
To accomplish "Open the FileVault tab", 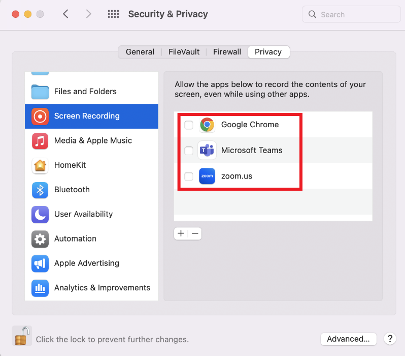I will click(184, 52).
